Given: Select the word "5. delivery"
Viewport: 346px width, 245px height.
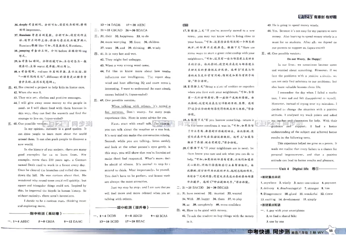Looking at the screenshot, I should click(267, 188).
